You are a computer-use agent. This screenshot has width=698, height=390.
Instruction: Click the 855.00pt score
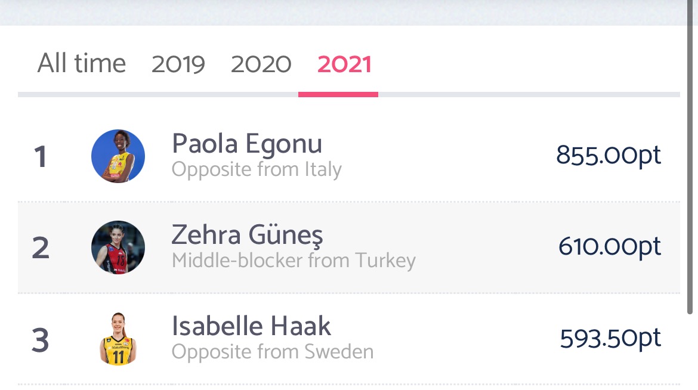(609, 156)
